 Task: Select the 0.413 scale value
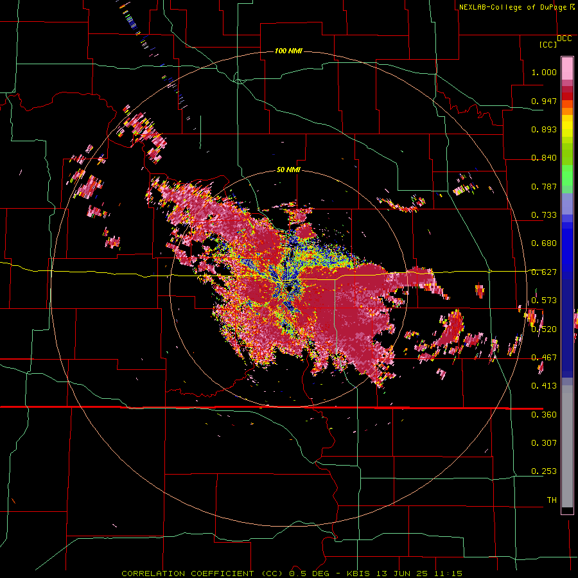click(544, 386)
